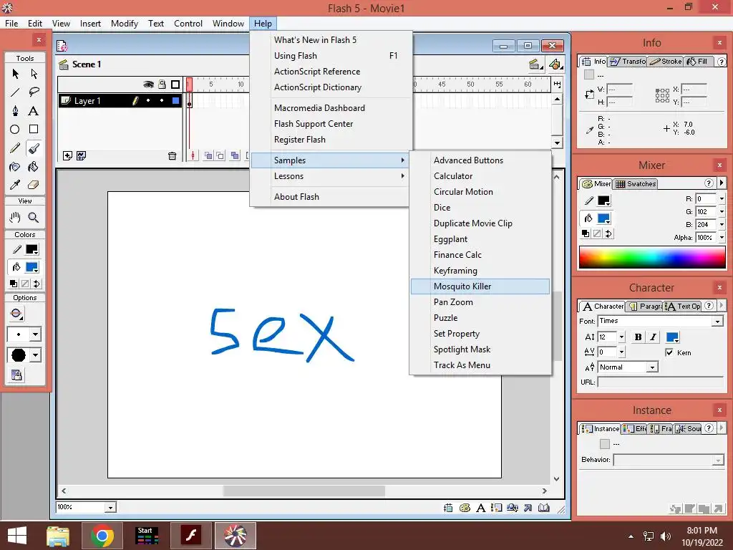Click the Edit Scene icon

(535, 64)
